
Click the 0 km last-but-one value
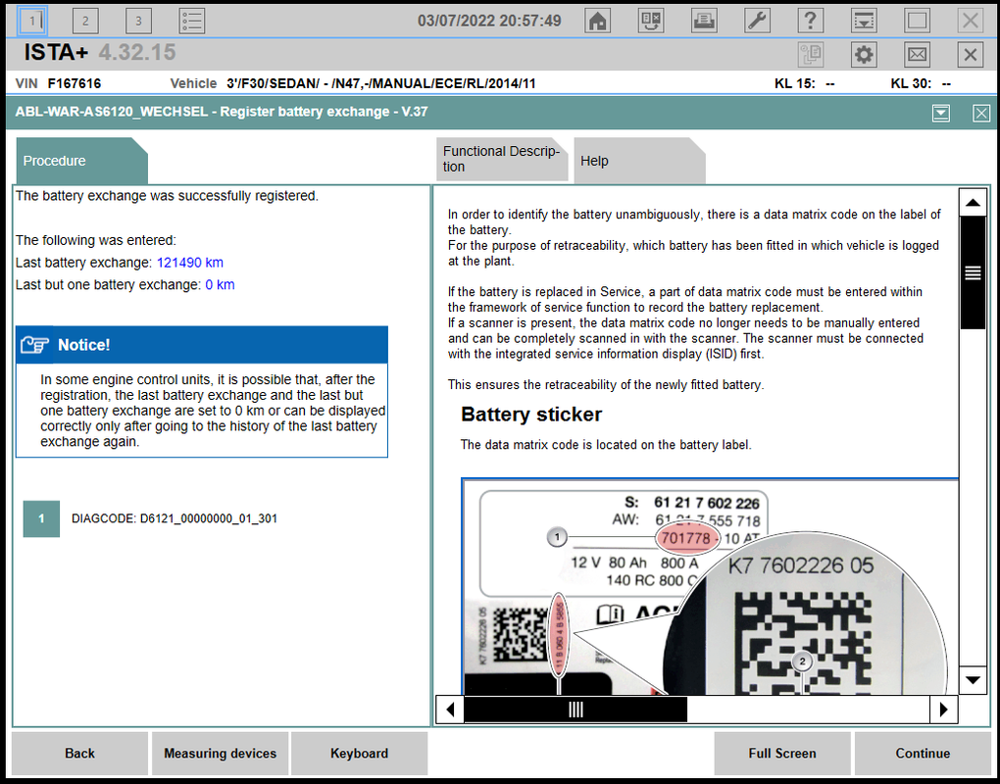pos(220,285)
